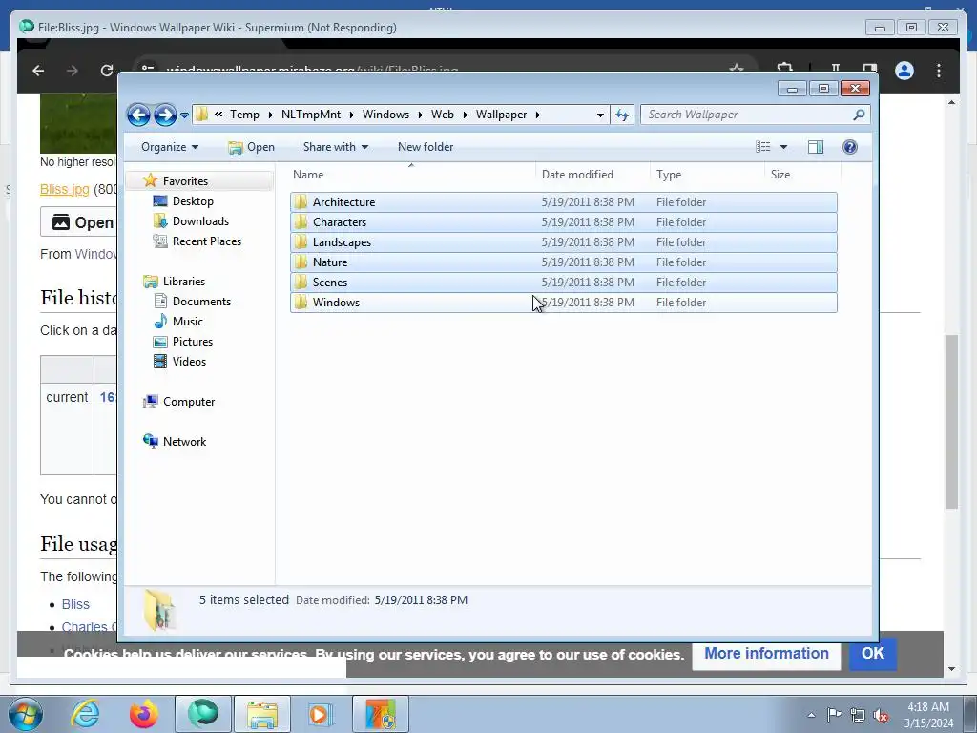The width and height of the screenshot is (977, 733).
Task: Expand the address bar previous locations dropdown
Action: pyautogui.click(x=600, y=115)
